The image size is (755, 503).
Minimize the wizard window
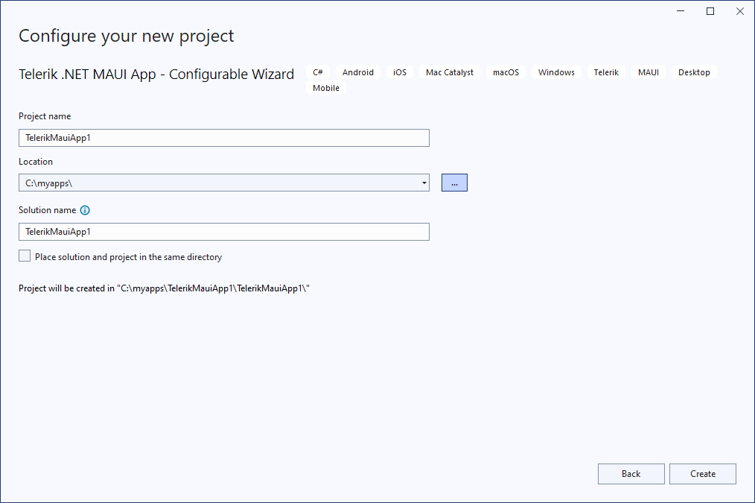tap(680, 10)
